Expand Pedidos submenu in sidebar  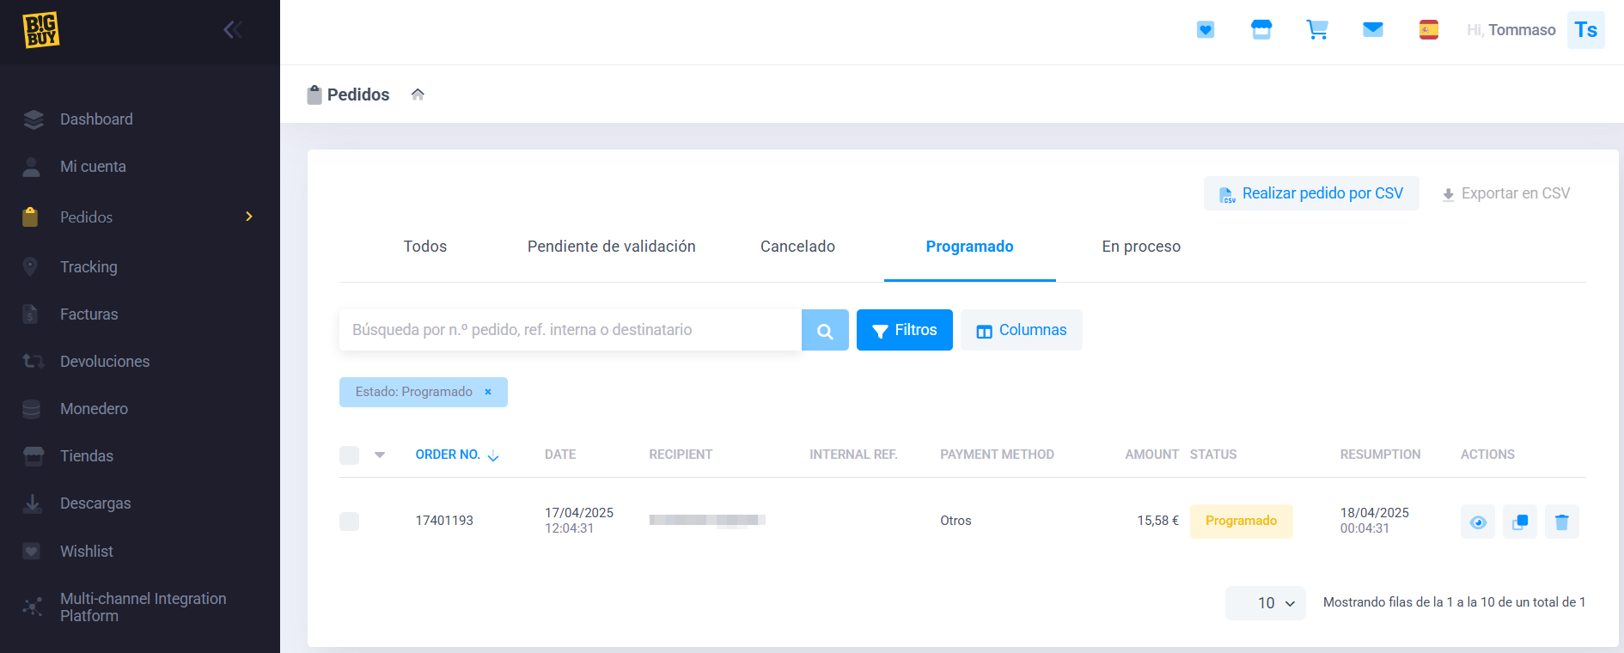248,217
